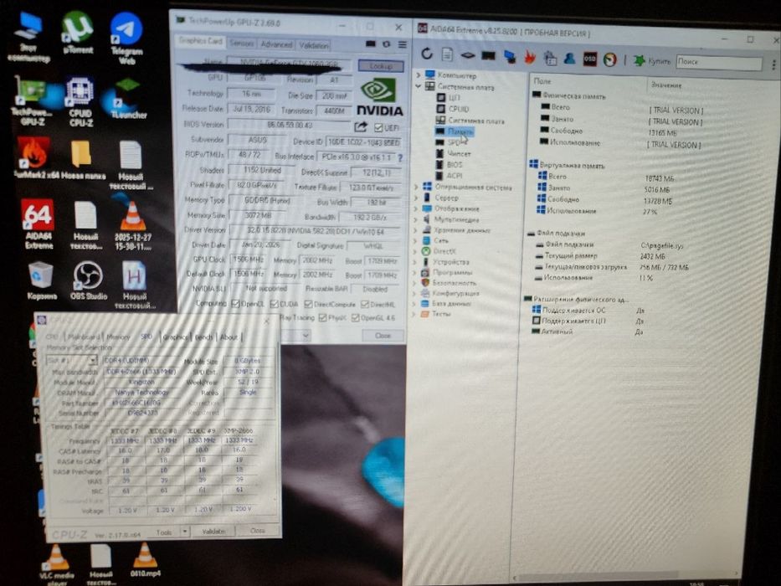Open Telegram Web desktop shortcut
Screen dimensions: 781x586
pos(126,39)
